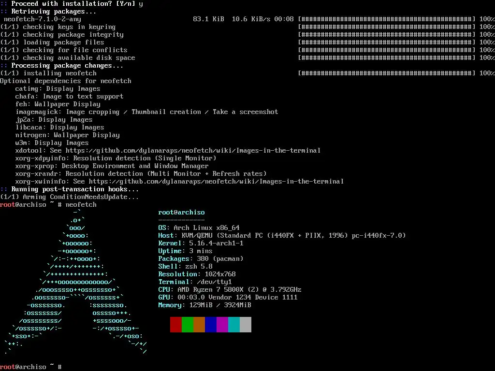Click 'xorg-xprop: Desktop Environment' line

[112, 166]
